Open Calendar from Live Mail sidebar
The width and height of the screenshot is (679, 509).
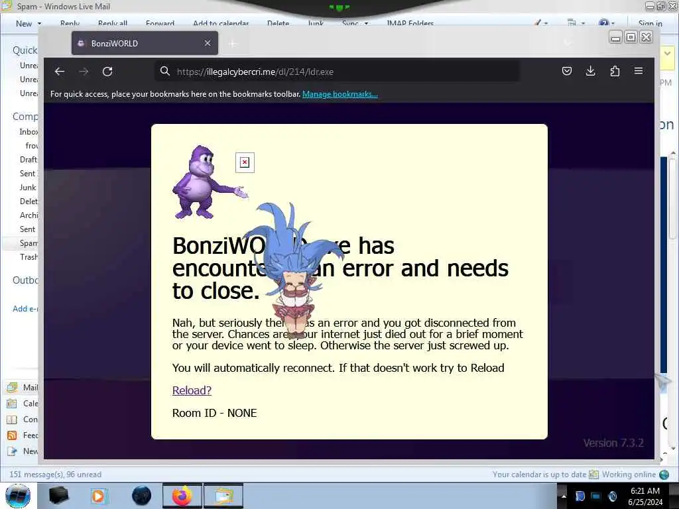point(23,404)
